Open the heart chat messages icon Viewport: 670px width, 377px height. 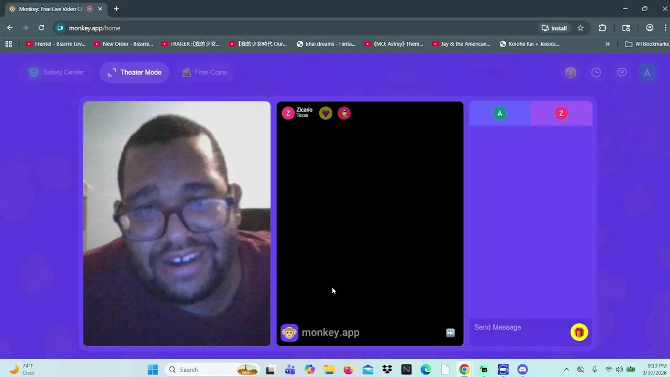622,73
